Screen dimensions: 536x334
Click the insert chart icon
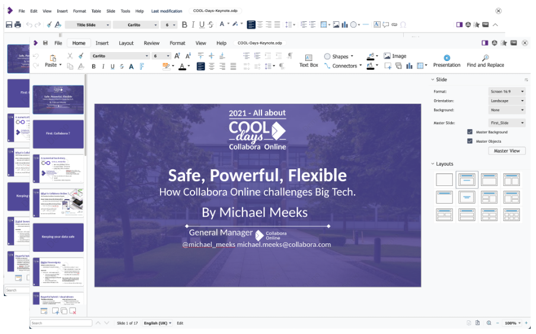click(x=409, y=66)
